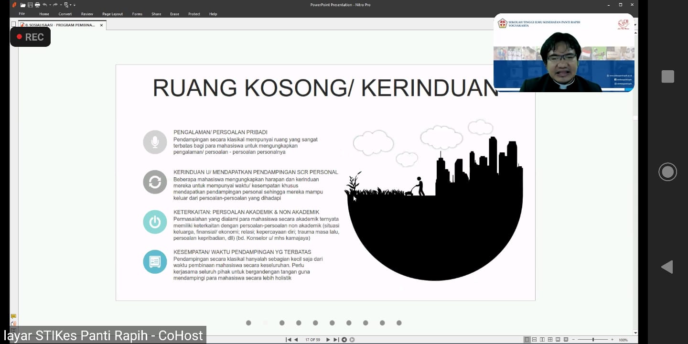Viewport: 688px width, 344px height.
Task: Click the Save icon in quick access toolbar
Action: tap(30, 5)
